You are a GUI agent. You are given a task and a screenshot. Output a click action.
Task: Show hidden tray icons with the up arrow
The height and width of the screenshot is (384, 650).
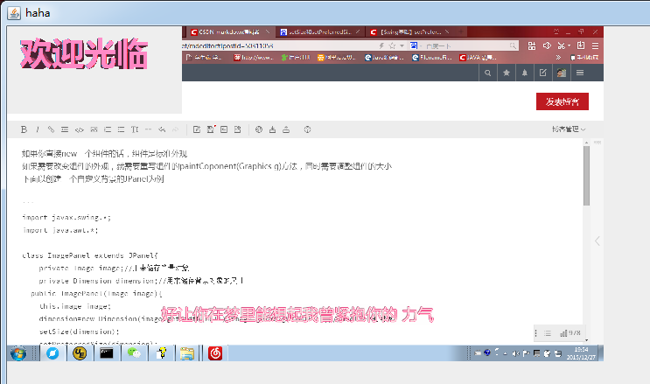pos(505,353)
